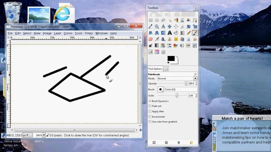This screenshot has height=152, width=271.
Task: Open the Filters menu
Action: [89, 33]
